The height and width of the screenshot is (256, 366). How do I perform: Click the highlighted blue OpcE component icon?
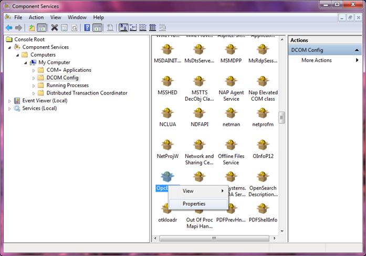coord(168,176)
